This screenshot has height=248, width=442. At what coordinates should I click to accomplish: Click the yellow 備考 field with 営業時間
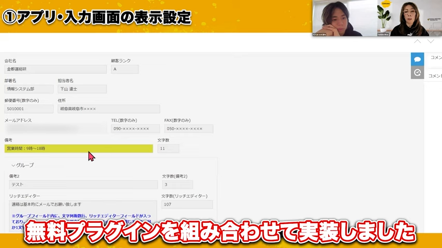pos(79,148)
